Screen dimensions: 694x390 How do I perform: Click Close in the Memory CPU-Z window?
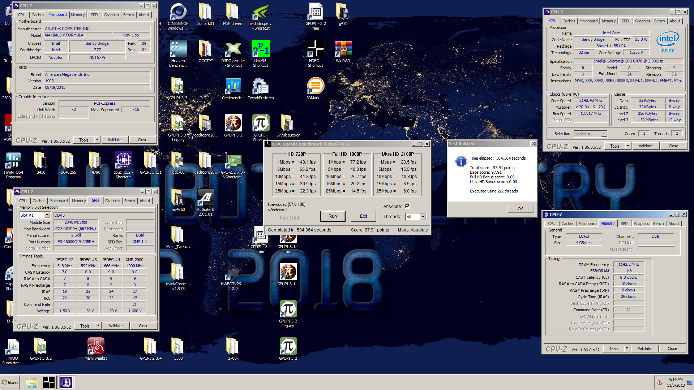[672, 348]
